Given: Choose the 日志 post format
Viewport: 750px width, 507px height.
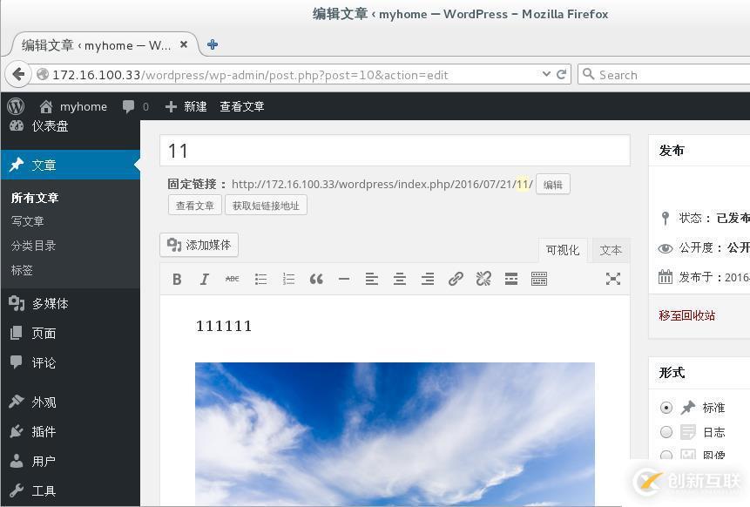Looking at the screenshot, I should point(666,431).
